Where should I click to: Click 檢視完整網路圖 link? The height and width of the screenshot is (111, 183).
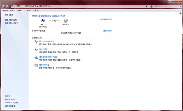coord(106,19)
